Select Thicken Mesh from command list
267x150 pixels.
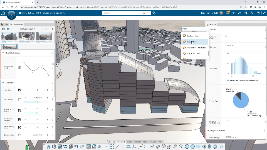click(195, 42)
